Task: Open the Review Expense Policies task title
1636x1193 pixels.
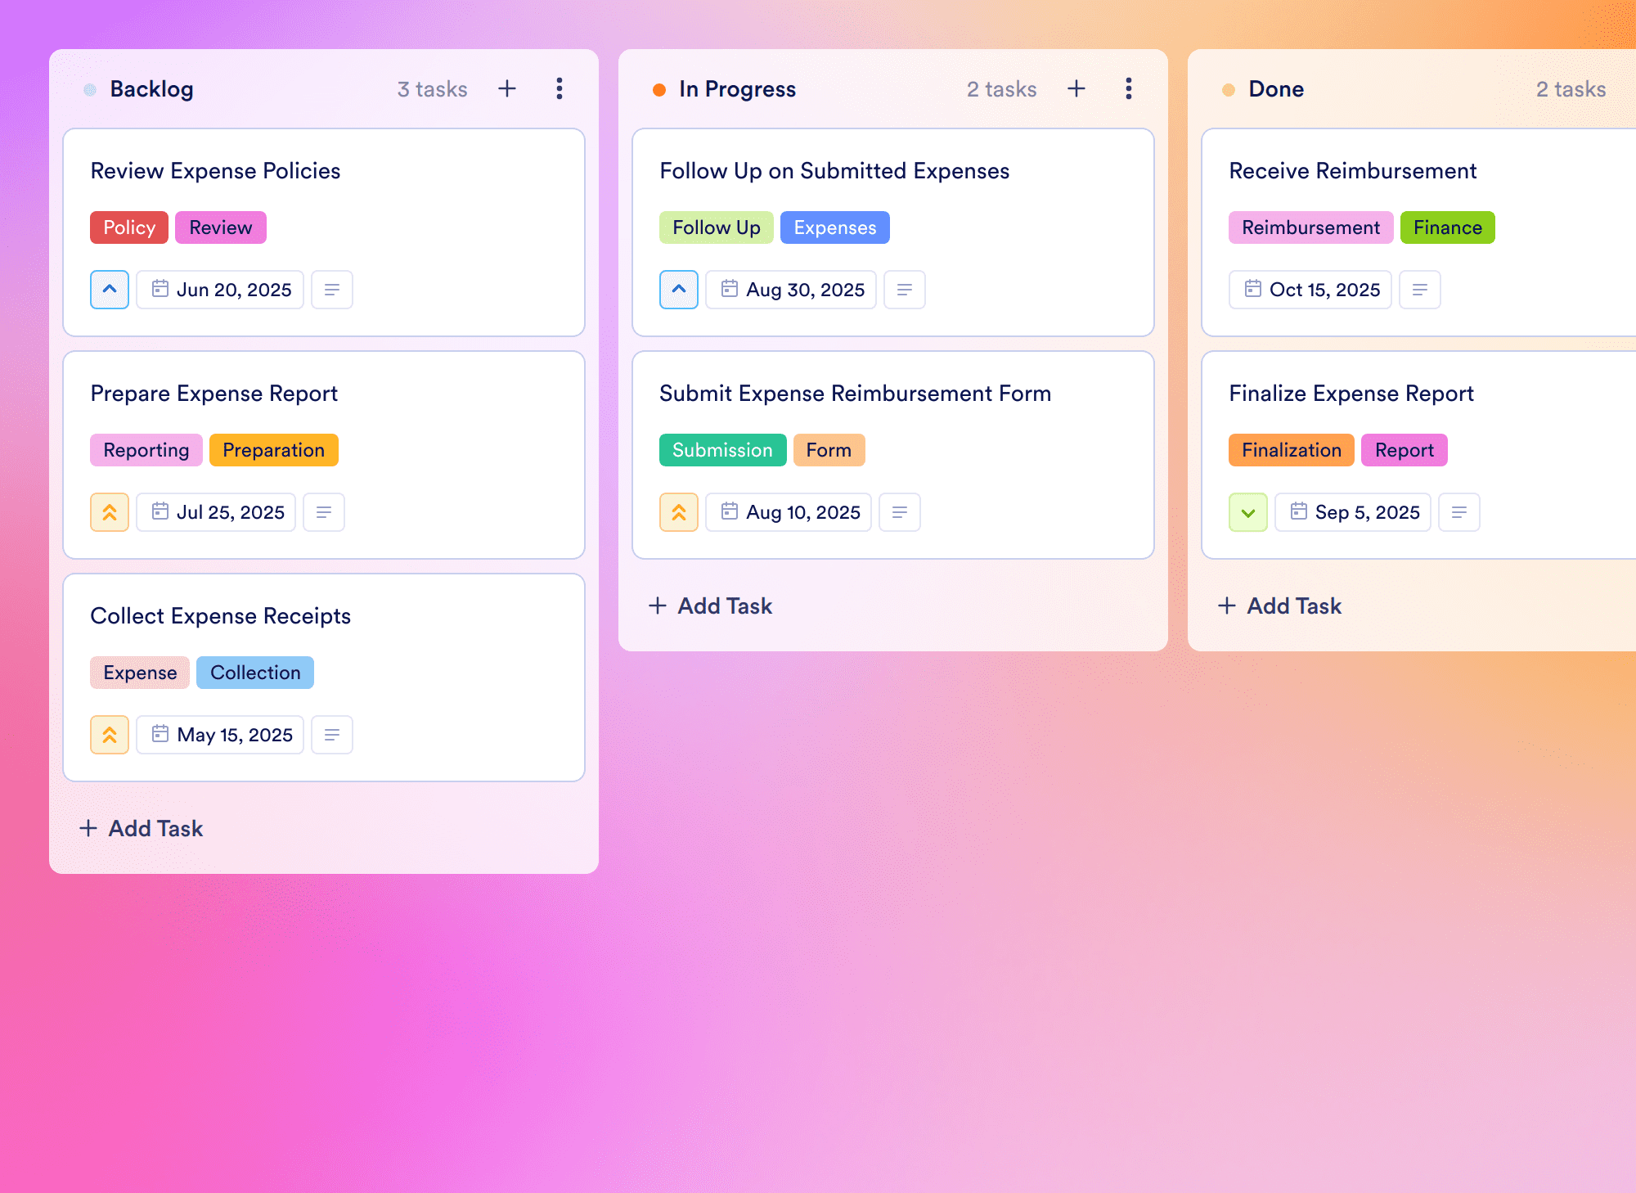Action: pyautogui.click(x=215, y=170)
